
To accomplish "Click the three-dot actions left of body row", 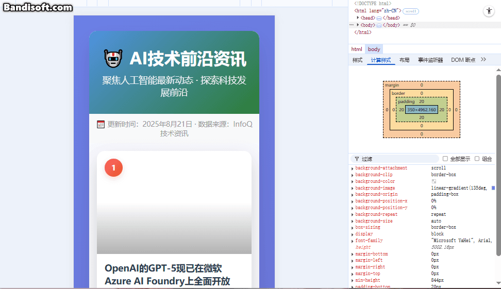I will pyautogui.click(x=352, y=25).
